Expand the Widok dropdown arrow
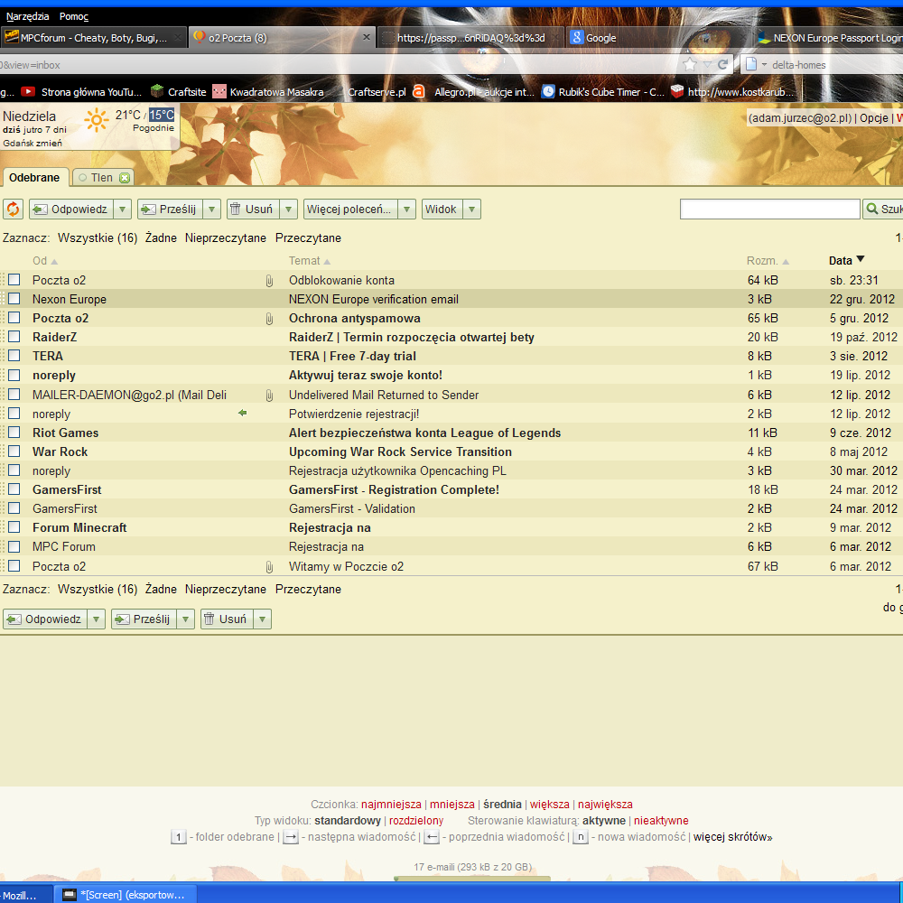The width and height of the screenshot is (903, 903). (471, 209)
